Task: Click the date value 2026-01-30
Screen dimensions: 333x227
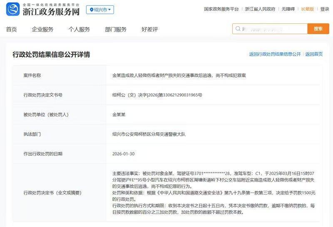Action: 123,153
